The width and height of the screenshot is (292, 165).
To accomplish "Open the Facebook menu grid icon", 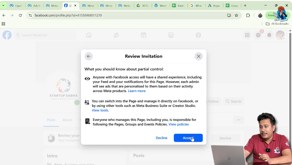I will pyautogui.click(x=247, y=35).
